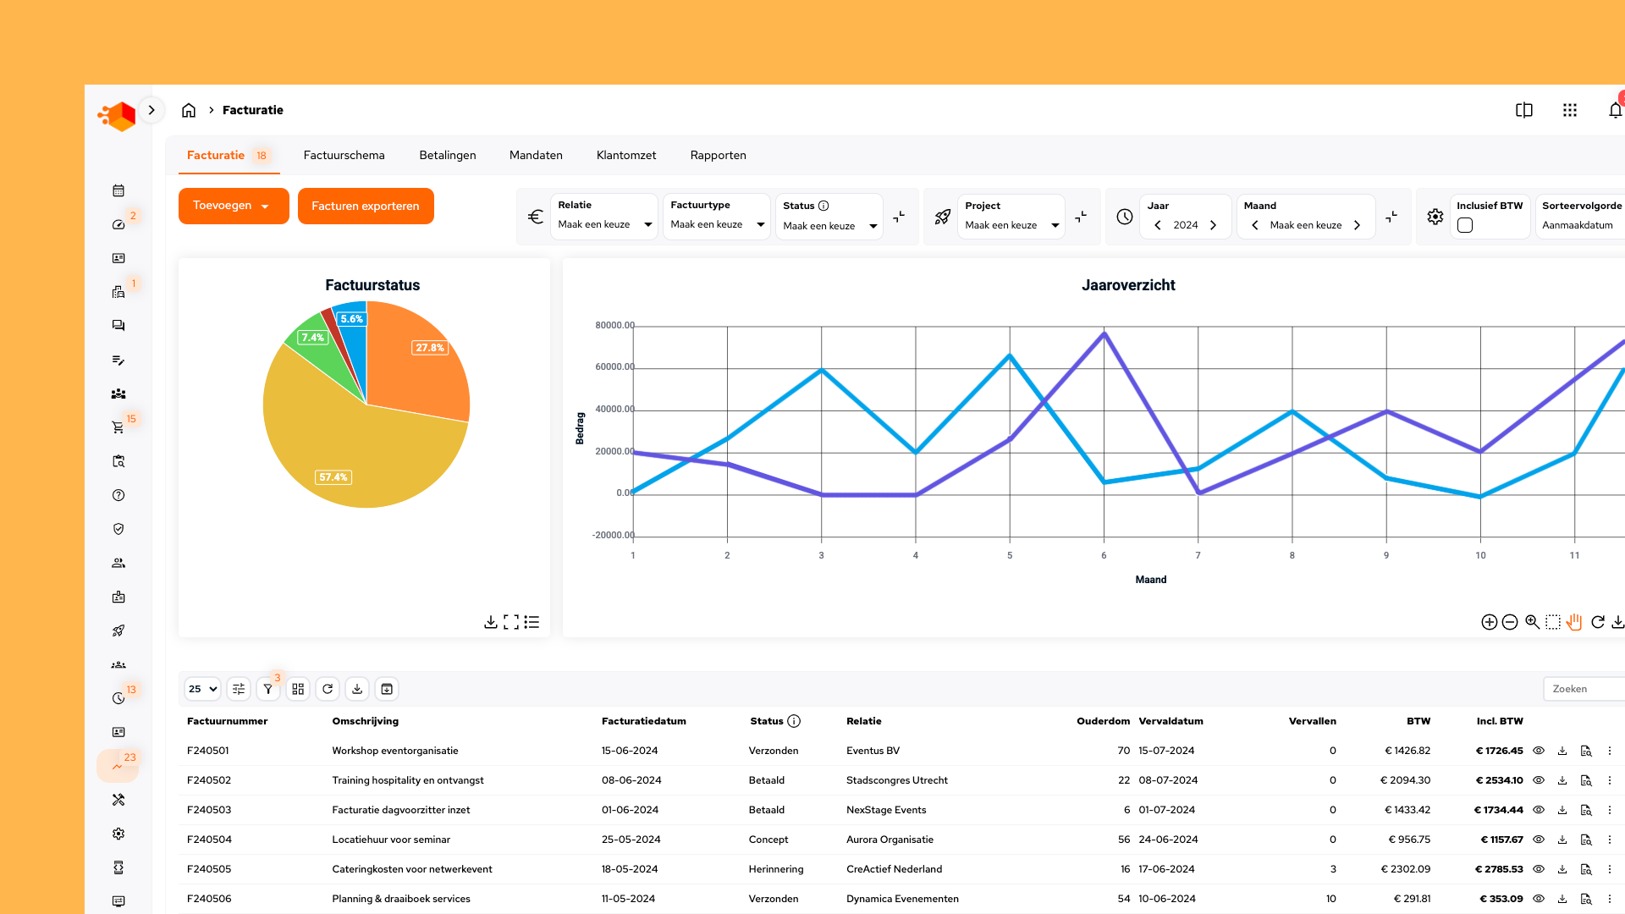Open the notifications bell
The width and height of the screenshot is (1625, 914).
[x=1615, y=110]
